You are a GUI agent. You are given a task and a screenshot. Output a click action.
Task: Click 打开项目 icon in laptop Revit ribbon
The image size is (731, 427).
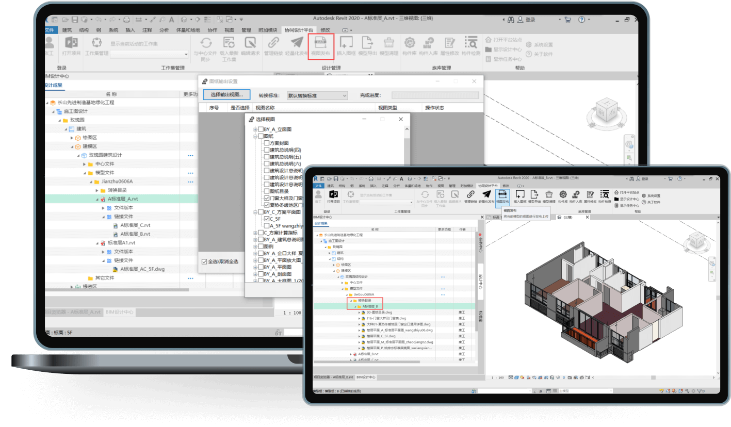[71, 43]
